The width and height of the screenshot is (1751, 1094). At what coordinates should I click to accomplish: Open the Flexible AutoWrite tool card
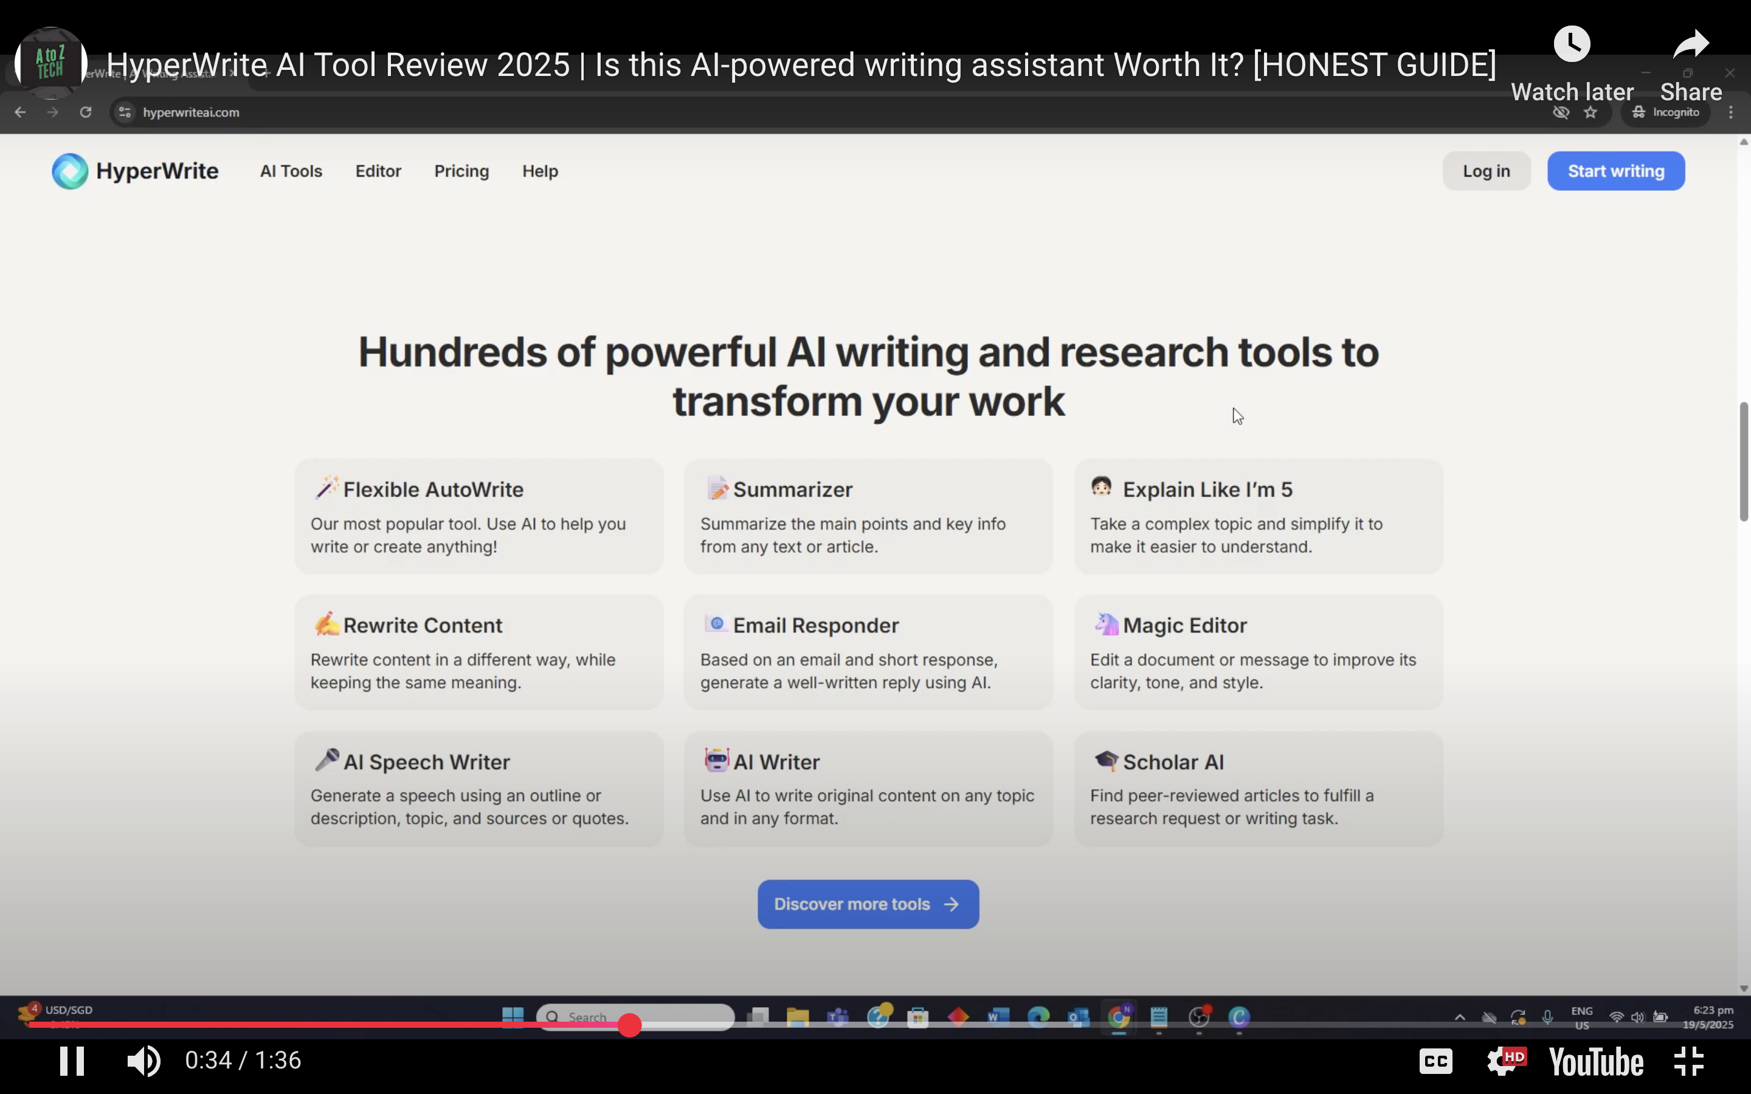point(478,517)
